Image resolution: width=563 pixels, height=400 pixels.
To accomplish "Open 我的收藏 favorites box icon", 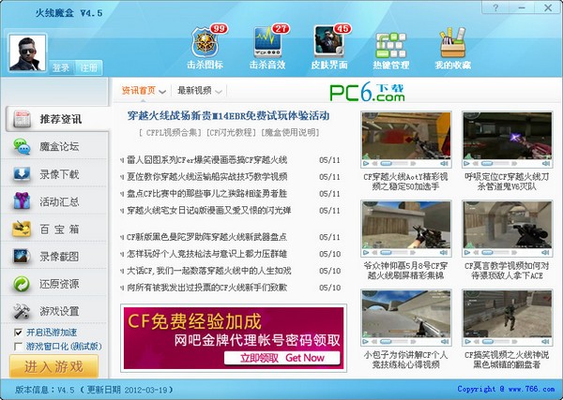I will (453, 49).
